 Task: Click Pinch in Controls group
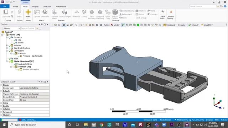[123, 18]
